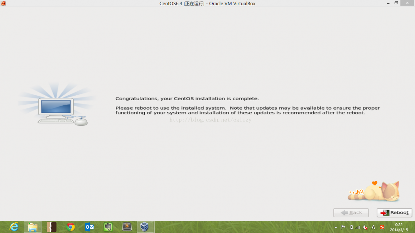415x233 pixels.
Task: Open Sublime Text from the taskbar
Action: pyautogui.click(x=127, y=227)
